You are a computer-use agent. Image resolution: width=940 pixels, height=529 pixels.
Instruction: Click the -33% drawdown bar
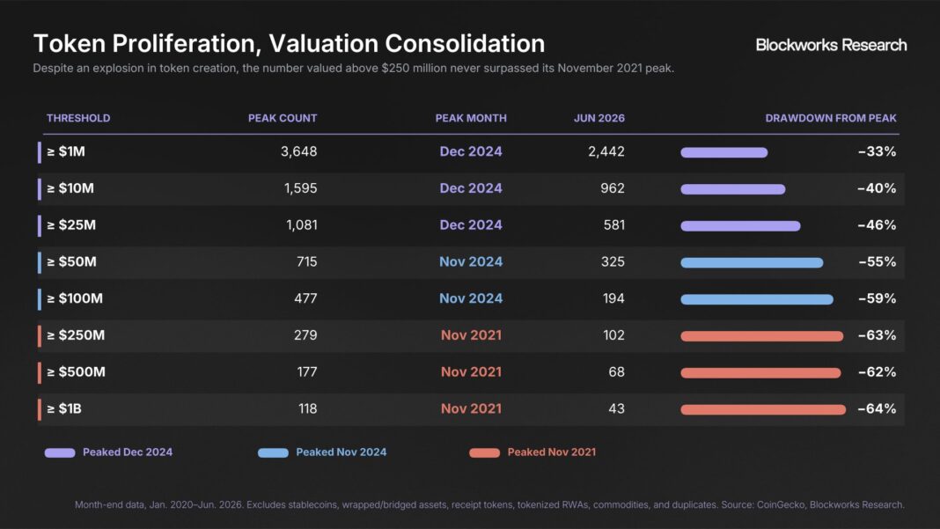tap(724, 152)
